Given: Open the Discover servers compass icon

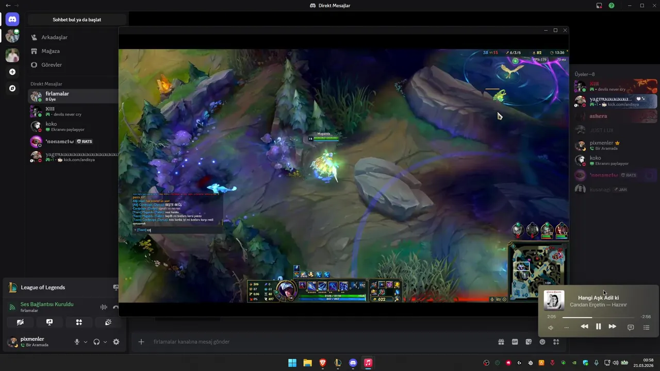Looking at the screenshot, I should 12,88.
